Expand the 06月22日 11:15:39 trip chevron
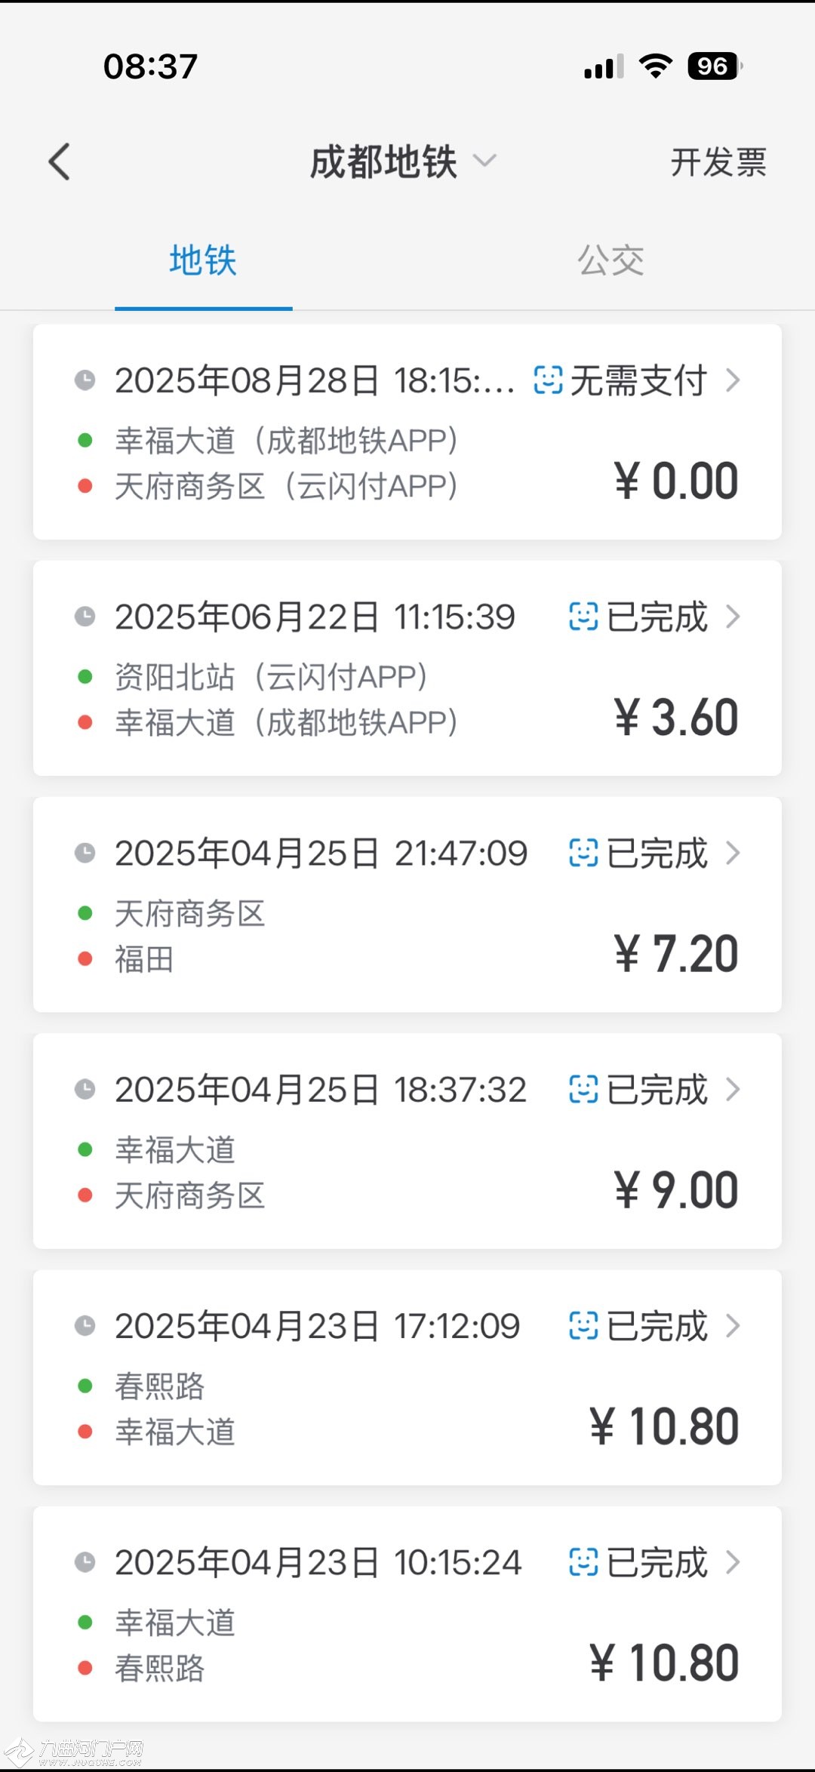Screen dimensions: 815x1772 732,617
